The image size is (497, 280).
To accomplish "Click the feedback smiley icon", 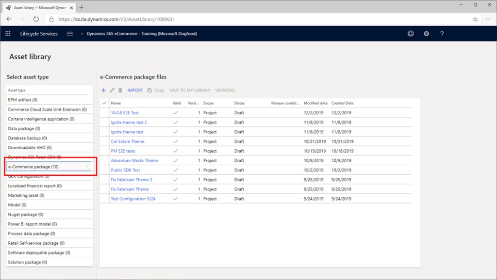I will 411,33.
